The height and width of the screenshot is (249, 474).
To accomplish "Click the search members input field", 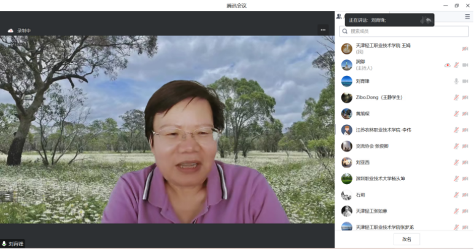I will [x=403, y=31].
